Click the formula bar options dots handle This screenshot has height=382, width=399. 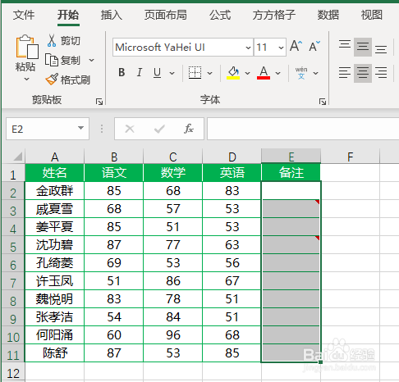(x=102, y=129)
